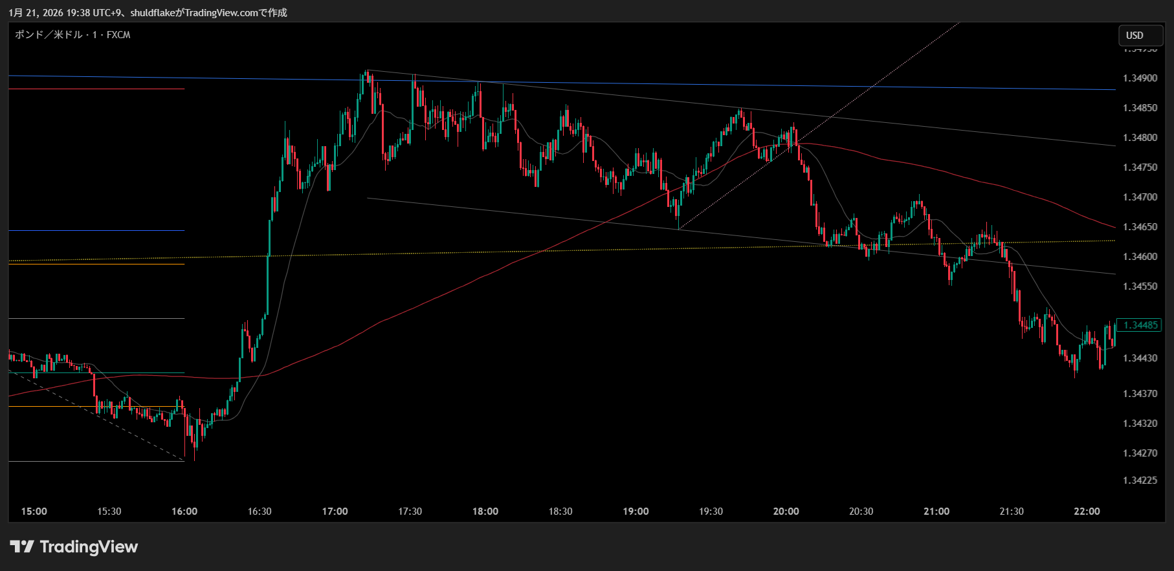
Task: Click the 21:30 time axis label
Action: [1012, 512]
